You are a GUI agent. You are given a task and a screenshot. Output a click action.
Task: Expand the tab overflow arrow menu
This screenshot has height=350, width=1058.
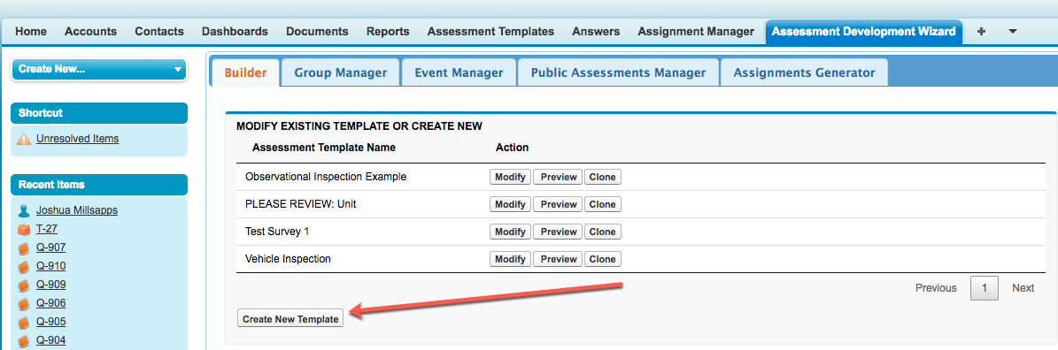pos(1012,32)
